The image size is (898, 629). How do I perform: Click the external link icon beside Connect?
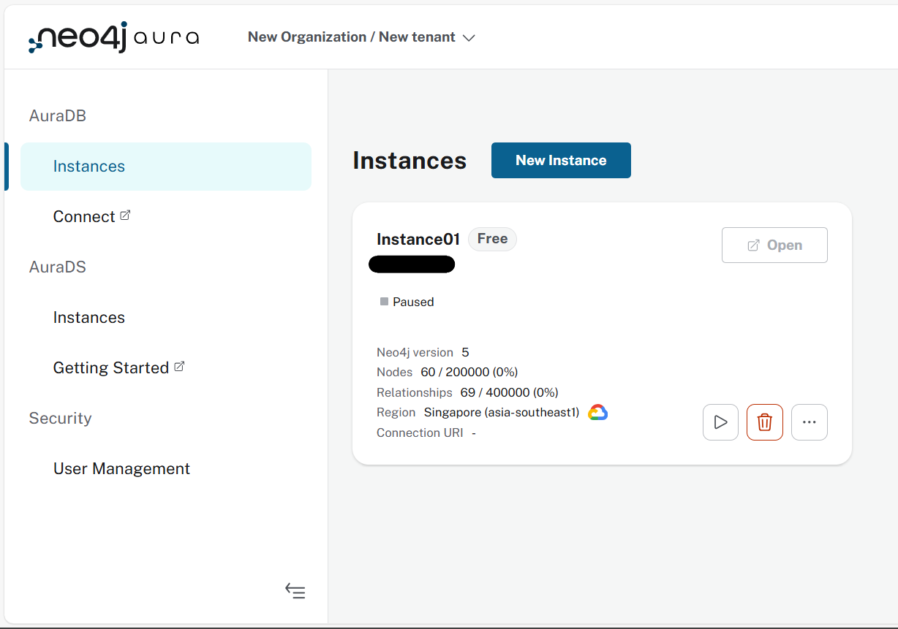[x=125, y=216]
